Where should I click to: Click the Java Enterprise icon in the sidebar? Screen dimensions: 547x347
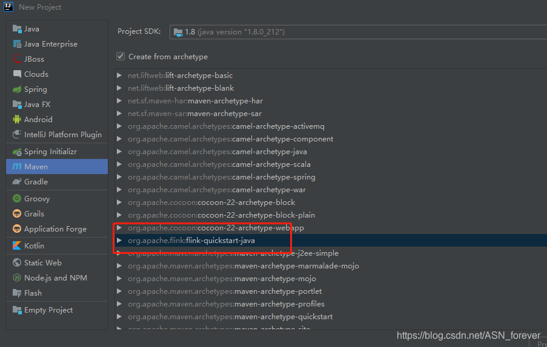point(17,44)
